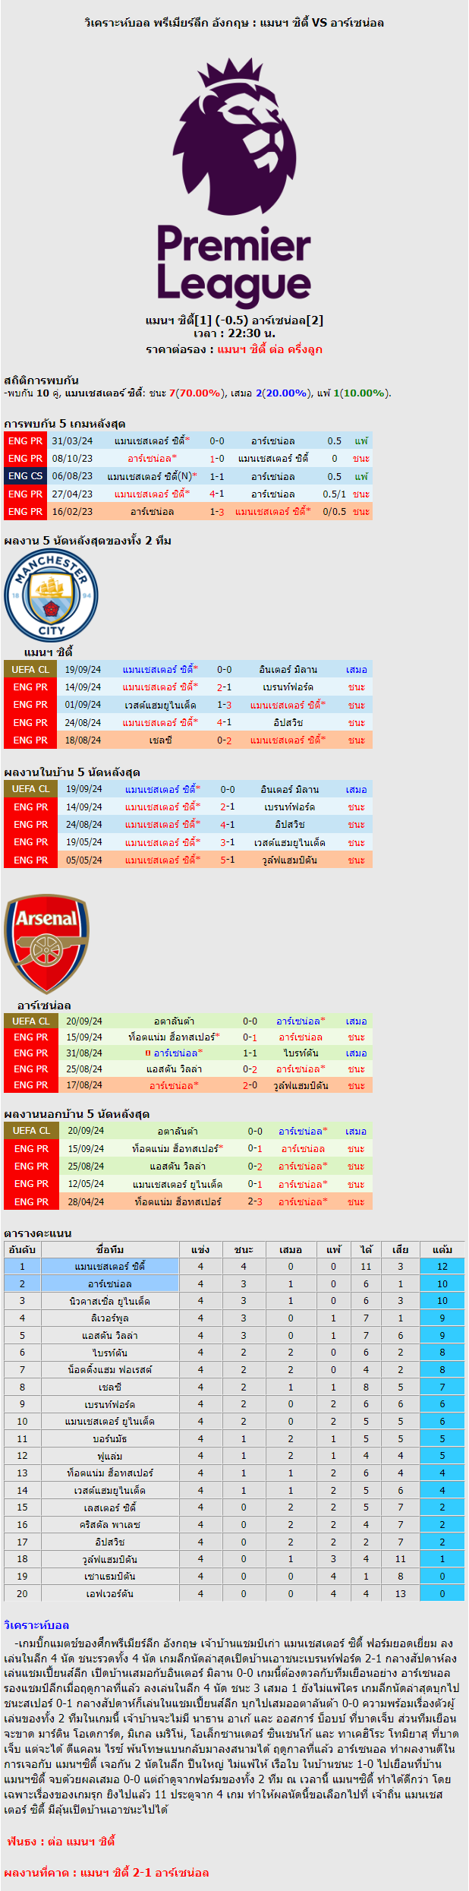Click the ENG CS league badge dated 06/08/23
Screen dimensions: 469x1891
(x=25, y=476)
